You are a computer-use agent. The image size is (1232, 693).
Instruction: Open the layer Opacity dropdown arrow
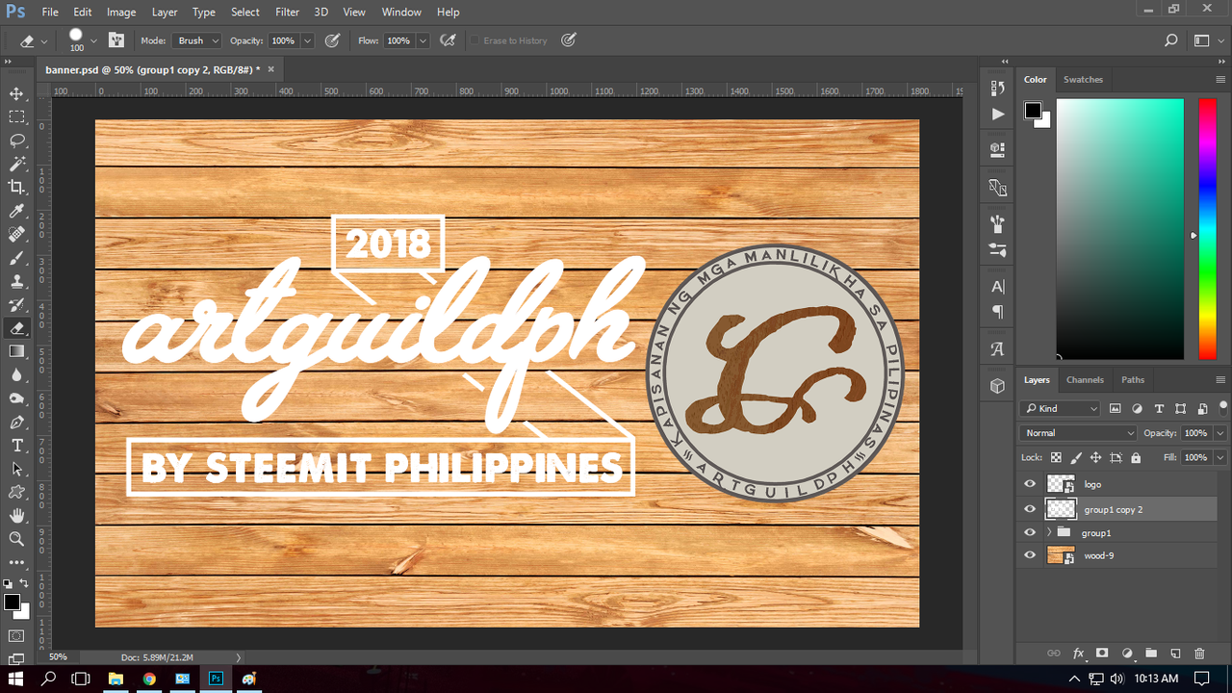(1220, 433)
